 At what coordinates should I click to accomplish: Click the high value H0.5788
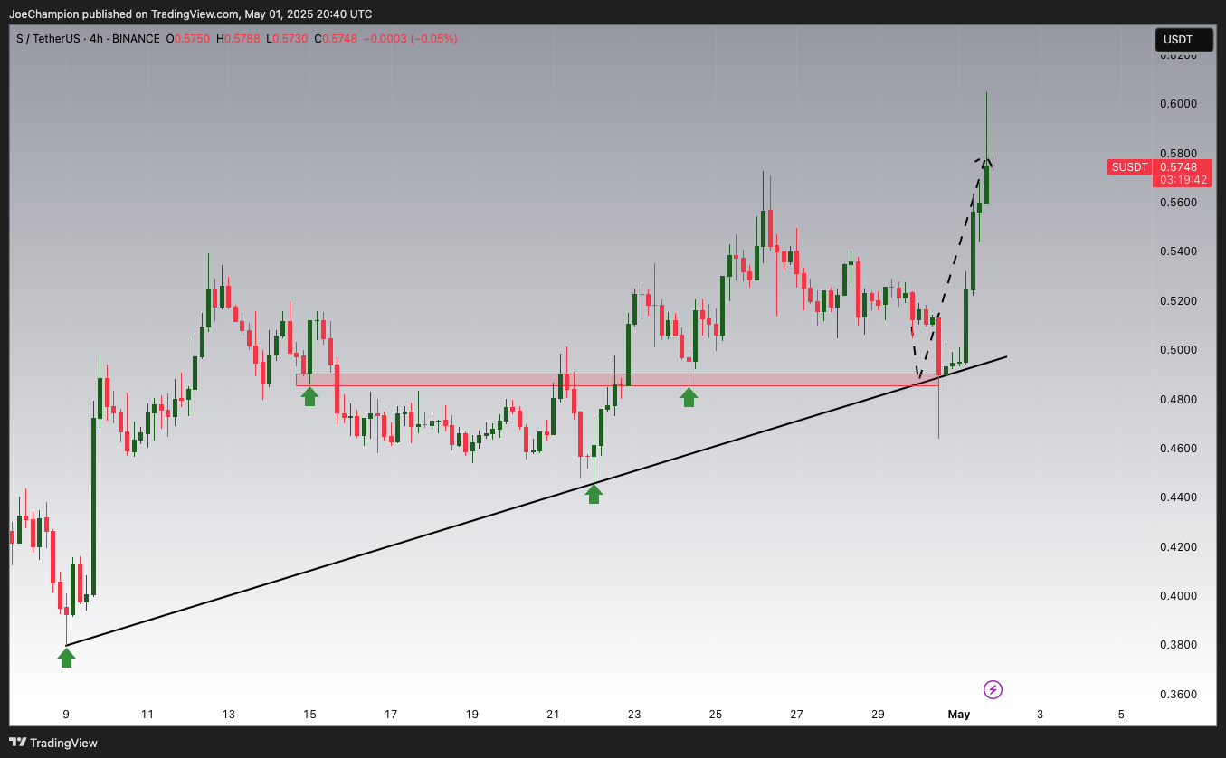[238, 39]
